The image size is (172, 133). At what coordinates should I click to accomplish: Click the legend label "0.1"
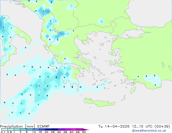[3, 132]
